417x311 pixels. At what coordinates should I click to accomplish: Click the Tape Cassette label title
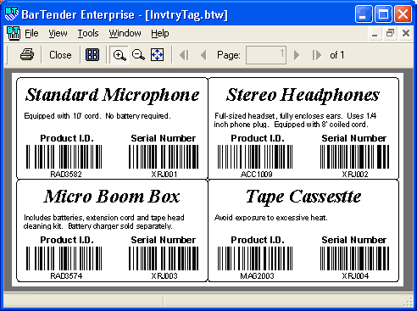[303, 197]
